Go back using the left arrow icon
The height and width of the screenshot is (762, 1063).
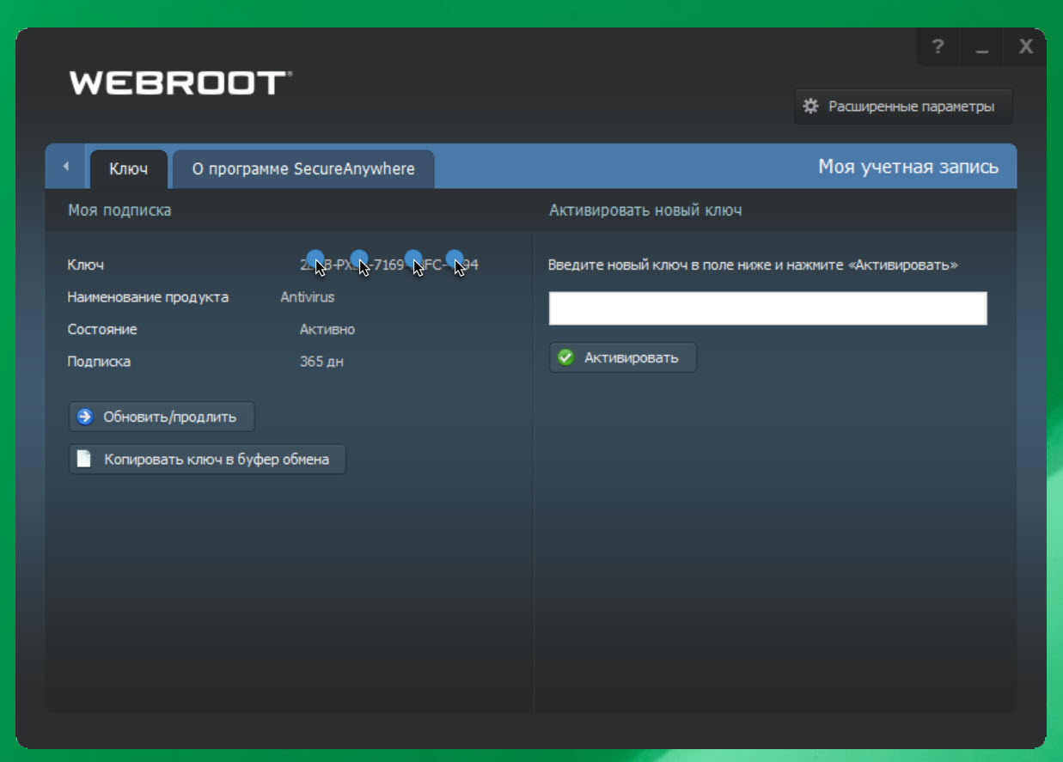66,167
